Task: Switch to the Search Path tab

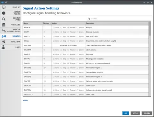Action: coord(11,19)
